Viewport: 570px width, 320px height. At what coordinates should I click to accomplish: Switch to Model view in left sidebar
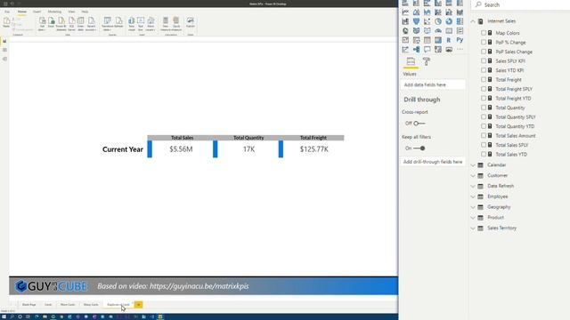[4, 59]
